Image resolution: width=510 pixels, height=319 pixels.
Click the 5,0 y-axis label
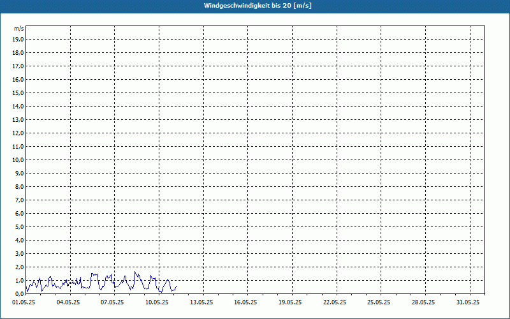pos(19,227)
